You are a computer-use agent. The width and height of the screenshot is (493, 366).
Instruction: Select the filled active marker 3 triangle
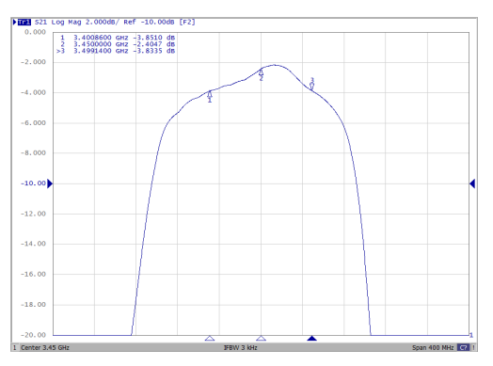[311, 339]
